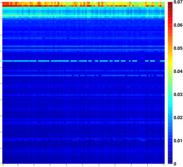Click the yellow-green band below the cyan rows
This screenshot has width=183, height=167.
[83, 16]
